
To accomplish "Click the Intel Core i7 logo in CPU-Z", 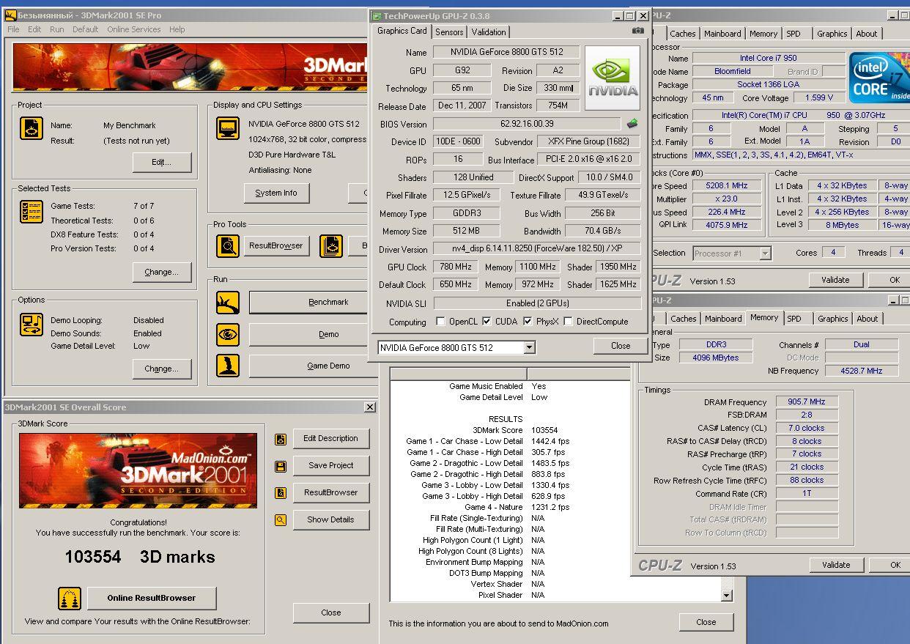I will (878, 77).
